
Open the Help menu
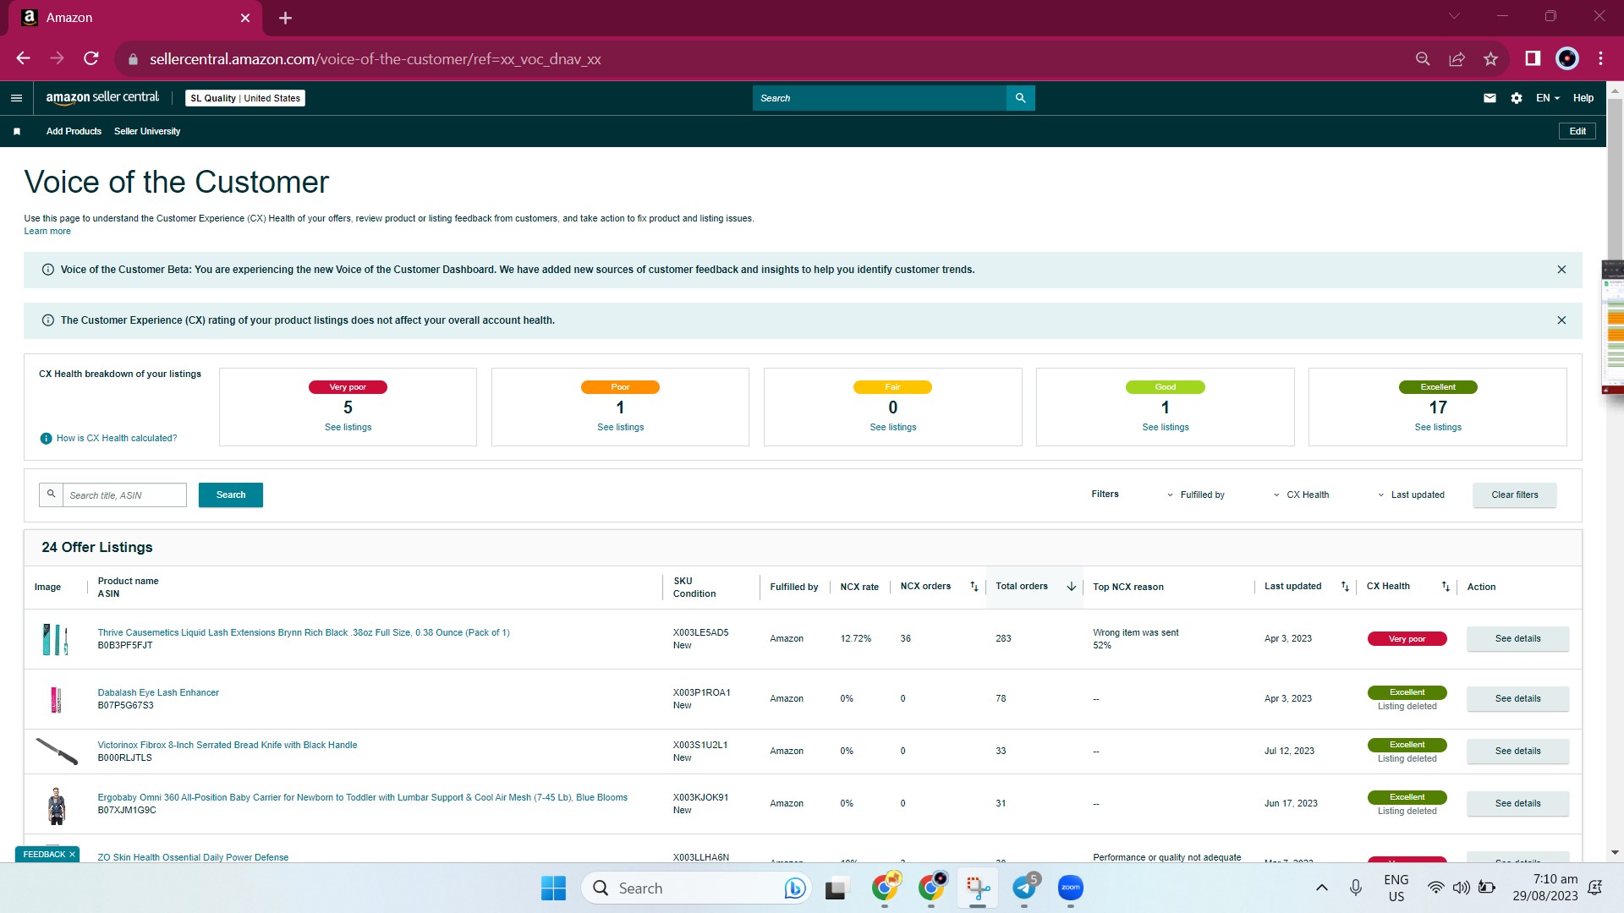click(1583, 98)
